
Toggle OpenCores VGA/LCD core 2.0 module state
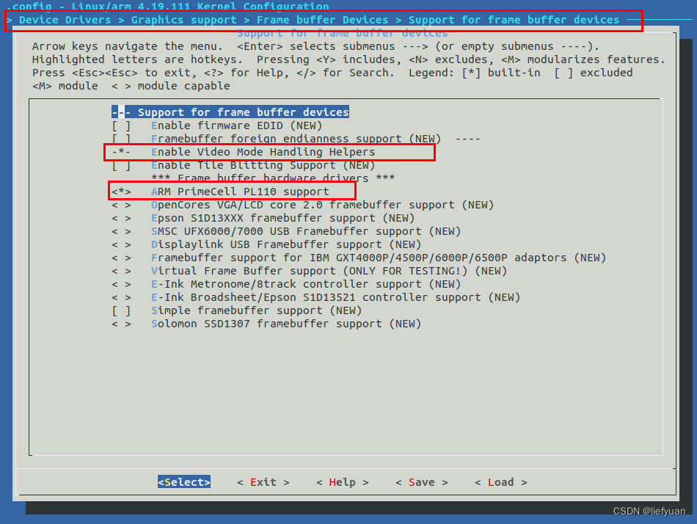tap(121, 205)
